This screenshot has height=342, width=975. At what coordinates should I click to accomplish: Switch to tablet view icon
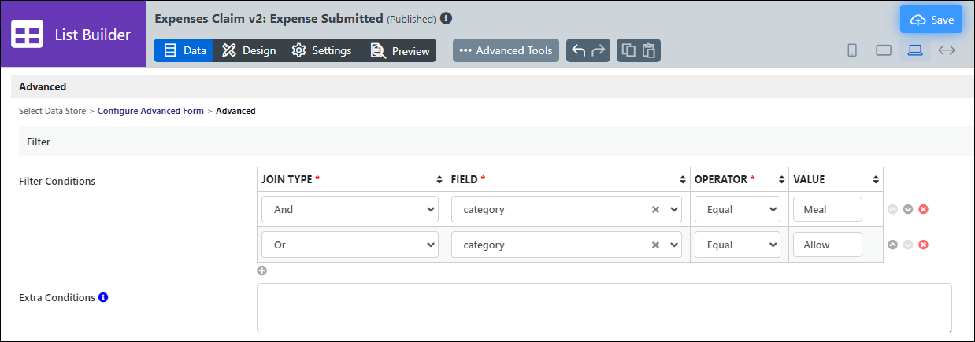[884, 50]
